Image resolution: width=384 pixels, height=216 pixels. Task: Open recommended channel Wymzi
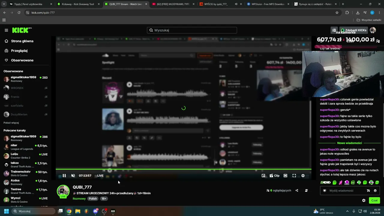click(x=25, y=200)
